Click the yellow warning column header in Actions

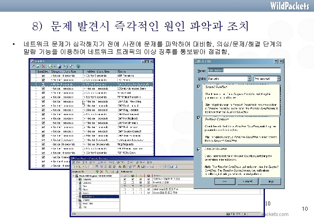click(140, 176)
